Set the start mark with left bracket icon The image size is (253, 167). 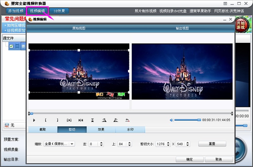46,120
